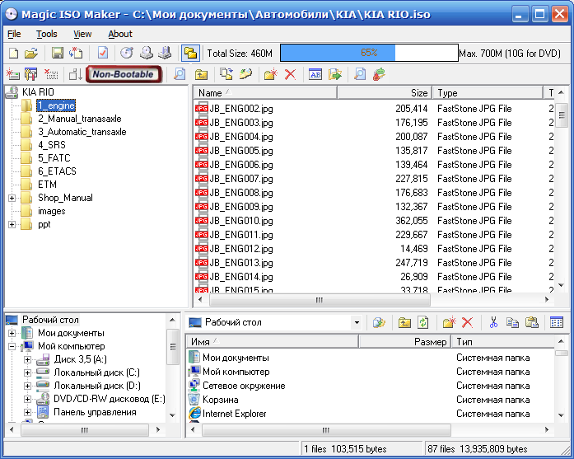The image size is (574, 459).
Task: Open the Tools menu
Action: pos(46,34)
